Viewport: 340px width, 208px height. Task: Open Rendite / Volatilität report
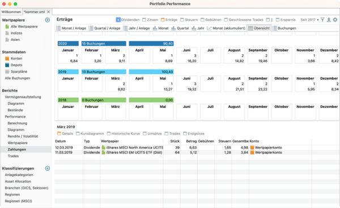tap(23, 136)
